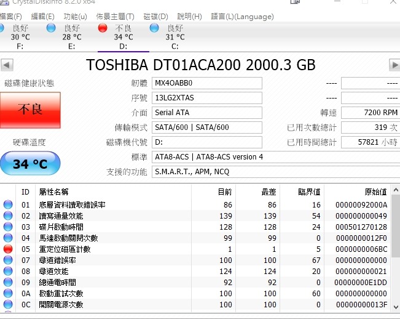Select the 尋道錯誤率 attribute row

coord(195,260)
